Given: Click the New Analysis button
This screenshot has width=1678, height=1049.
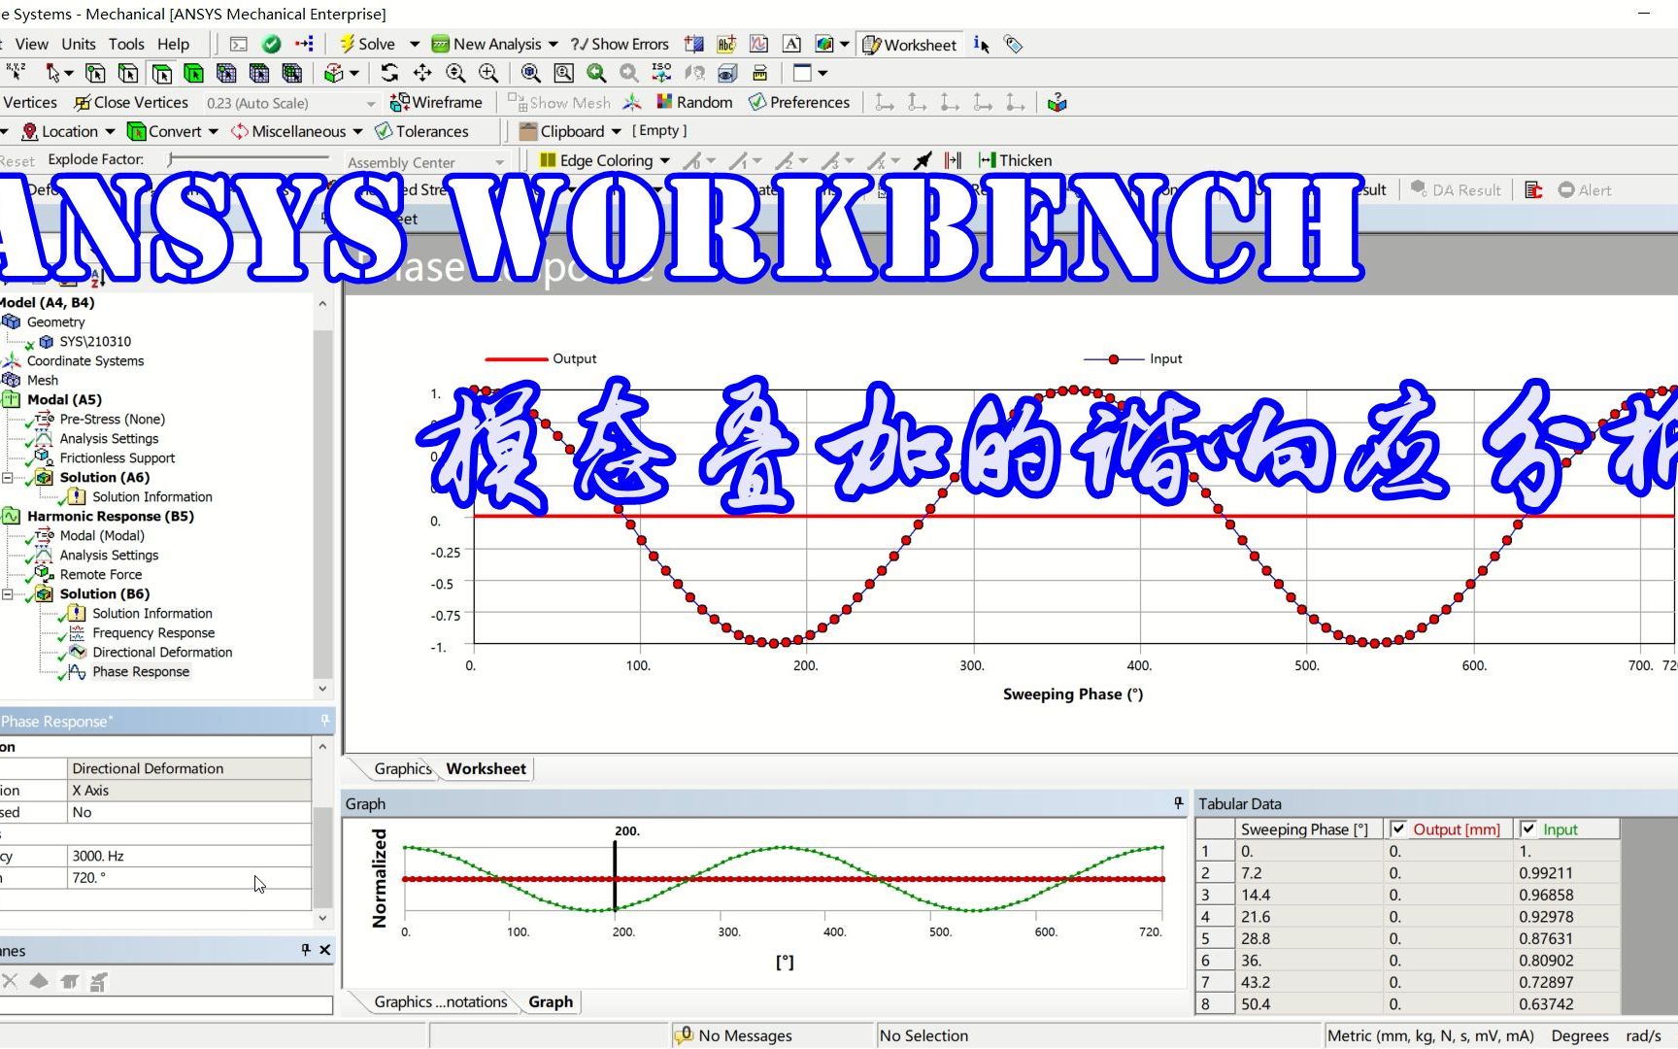Looking at the screenshot, I should tap(487, 44).
